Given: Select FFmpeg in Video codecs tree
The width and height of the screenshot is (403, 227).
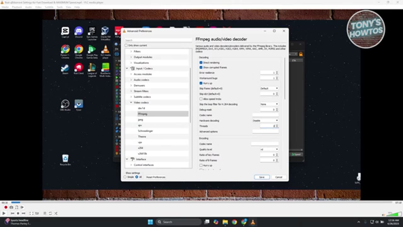Looking at the screenshot, I should (x=143, y=114).
